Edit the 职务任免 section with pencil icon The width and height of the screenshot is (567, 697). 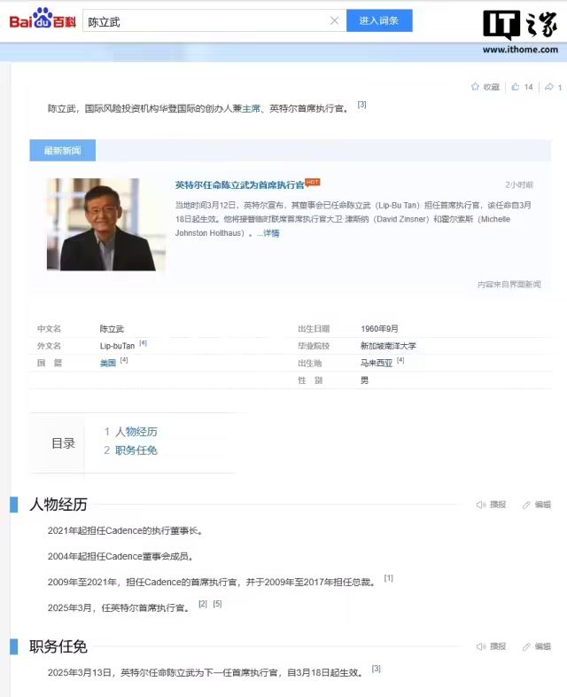pyautogui.click(x=537, y=646)
